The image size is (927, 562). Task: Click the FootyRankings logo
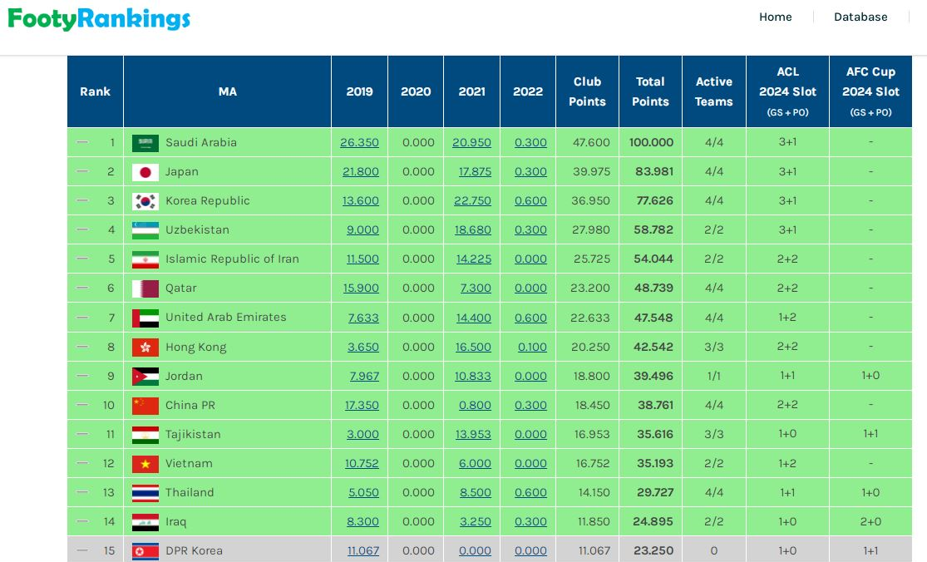pos(99,19)
